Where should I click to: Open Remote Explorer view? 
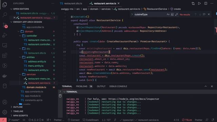[4, 45]
